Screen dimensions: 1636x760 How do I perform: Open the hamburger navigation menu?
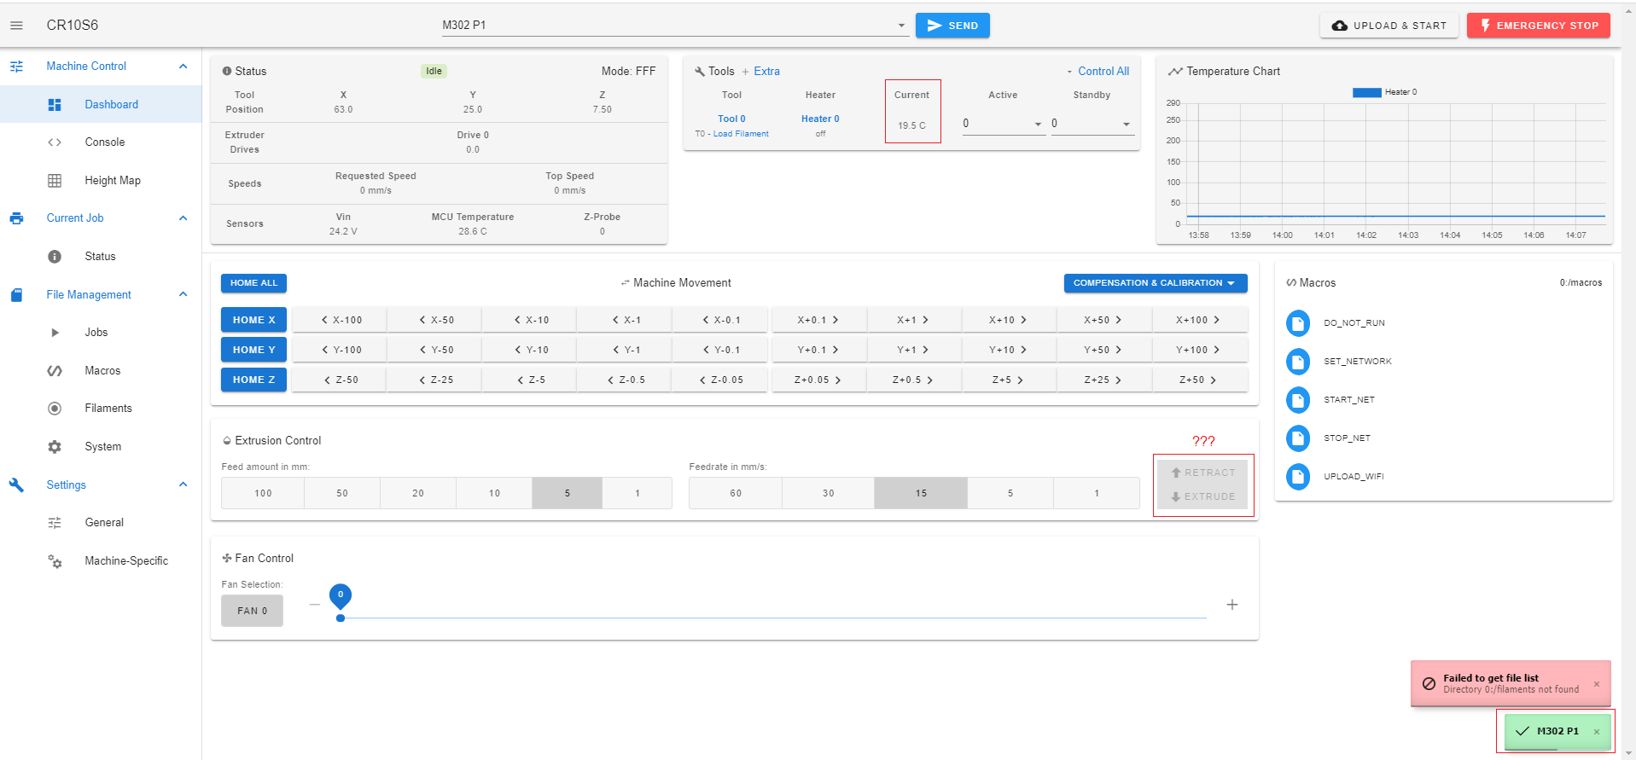16,26
